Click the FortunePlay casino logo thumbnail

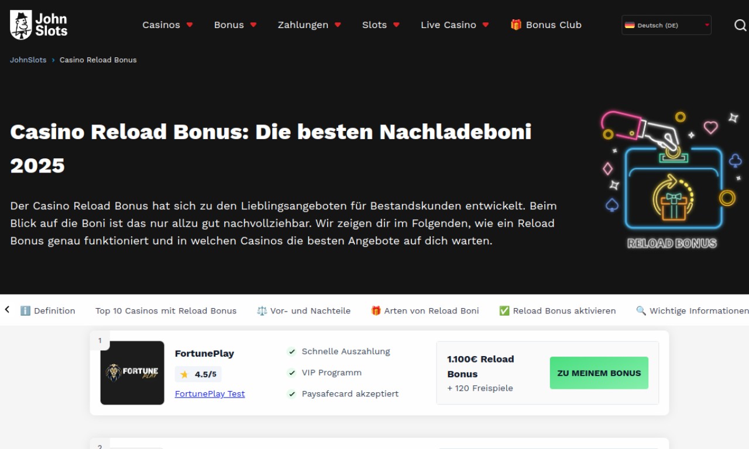(x=132, y=373)
